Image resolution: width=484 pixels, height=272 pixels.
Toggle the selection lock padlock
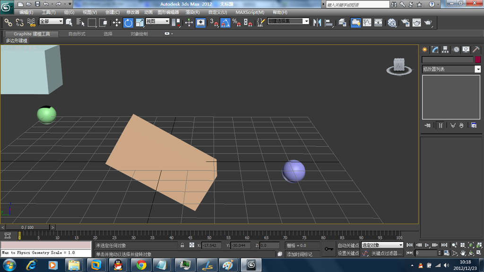coord(182,246)
